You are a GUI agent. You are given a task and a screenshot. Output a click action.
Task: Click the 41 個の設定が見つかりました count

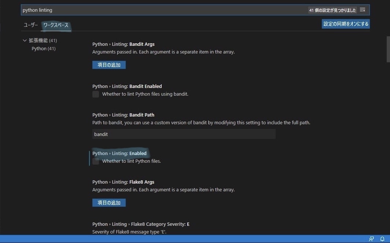pos(332,10)
